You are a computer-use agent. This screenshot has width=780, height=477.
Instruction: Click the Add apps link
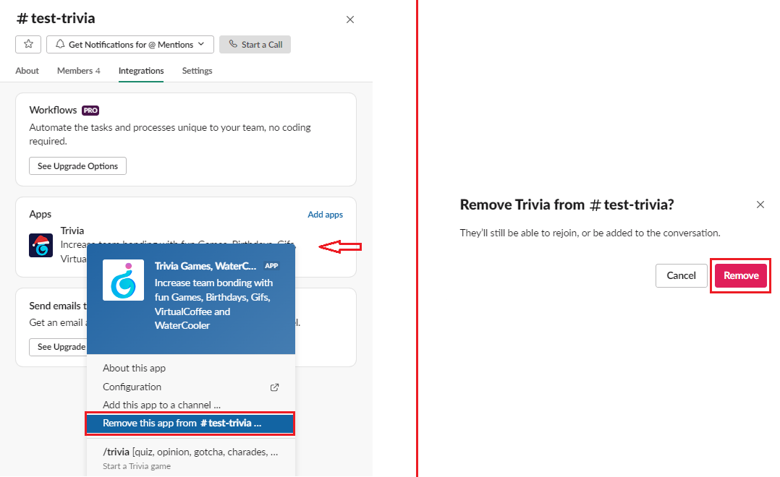click(325, 214)
